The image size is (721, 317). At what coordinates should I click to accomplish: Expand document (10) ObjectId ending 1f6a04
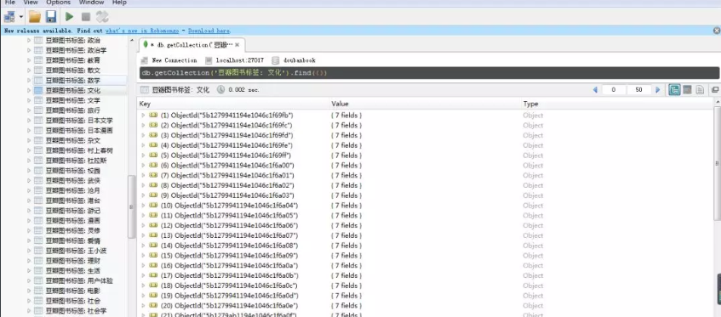[144, 206]
